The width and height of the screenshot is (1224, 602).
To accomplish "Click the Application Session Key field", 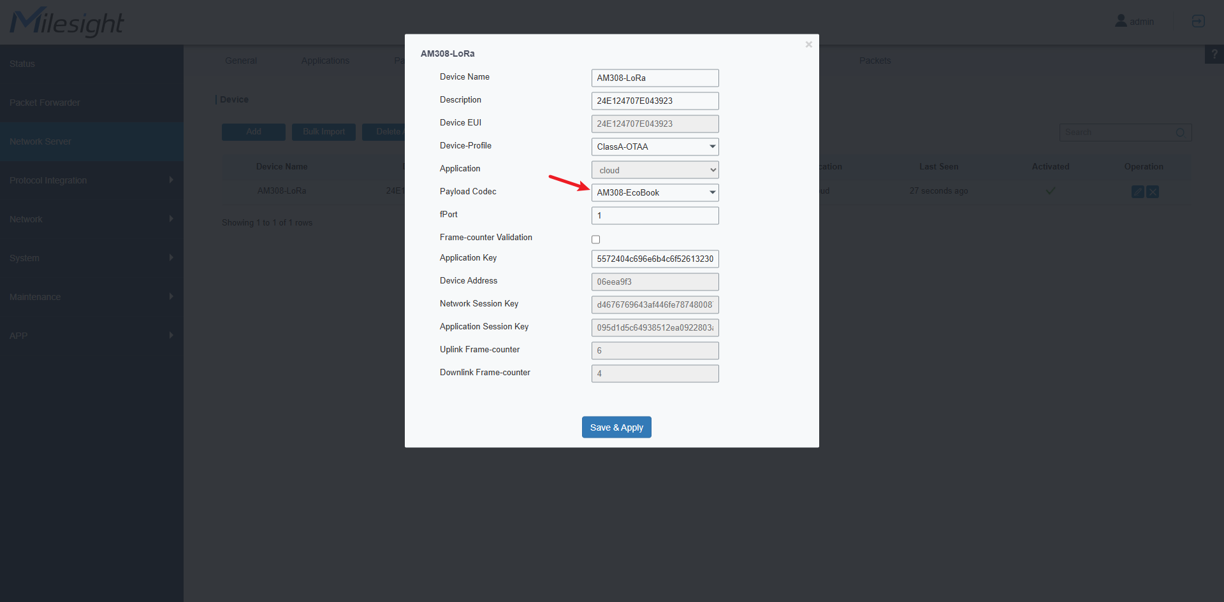I will click(x=655, y=327).
